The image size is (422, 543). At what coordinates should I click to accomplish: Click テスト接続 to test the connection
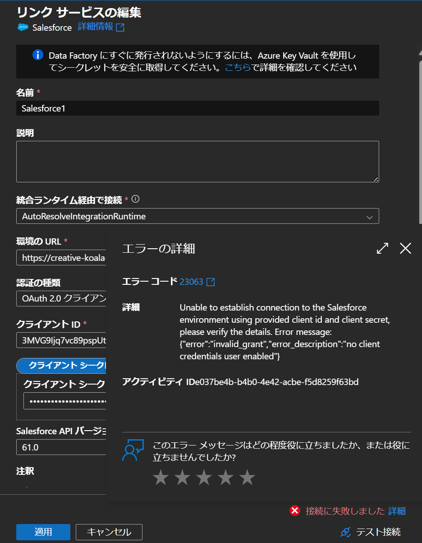pyautogui.click(x=378, y=532)
